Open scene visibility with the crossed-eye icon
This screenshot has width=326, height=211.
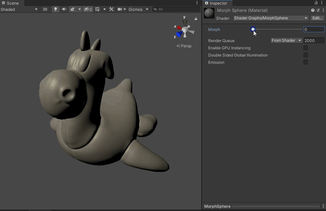87,9
